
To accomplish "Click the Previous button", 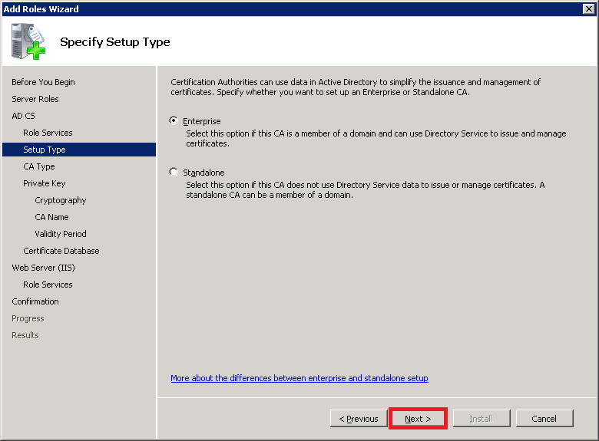I will [x=359, y=419].
